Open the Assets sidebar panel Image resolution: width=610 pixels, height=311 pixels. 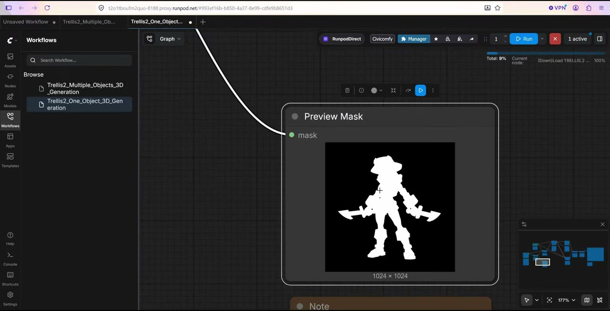point(10,59)
